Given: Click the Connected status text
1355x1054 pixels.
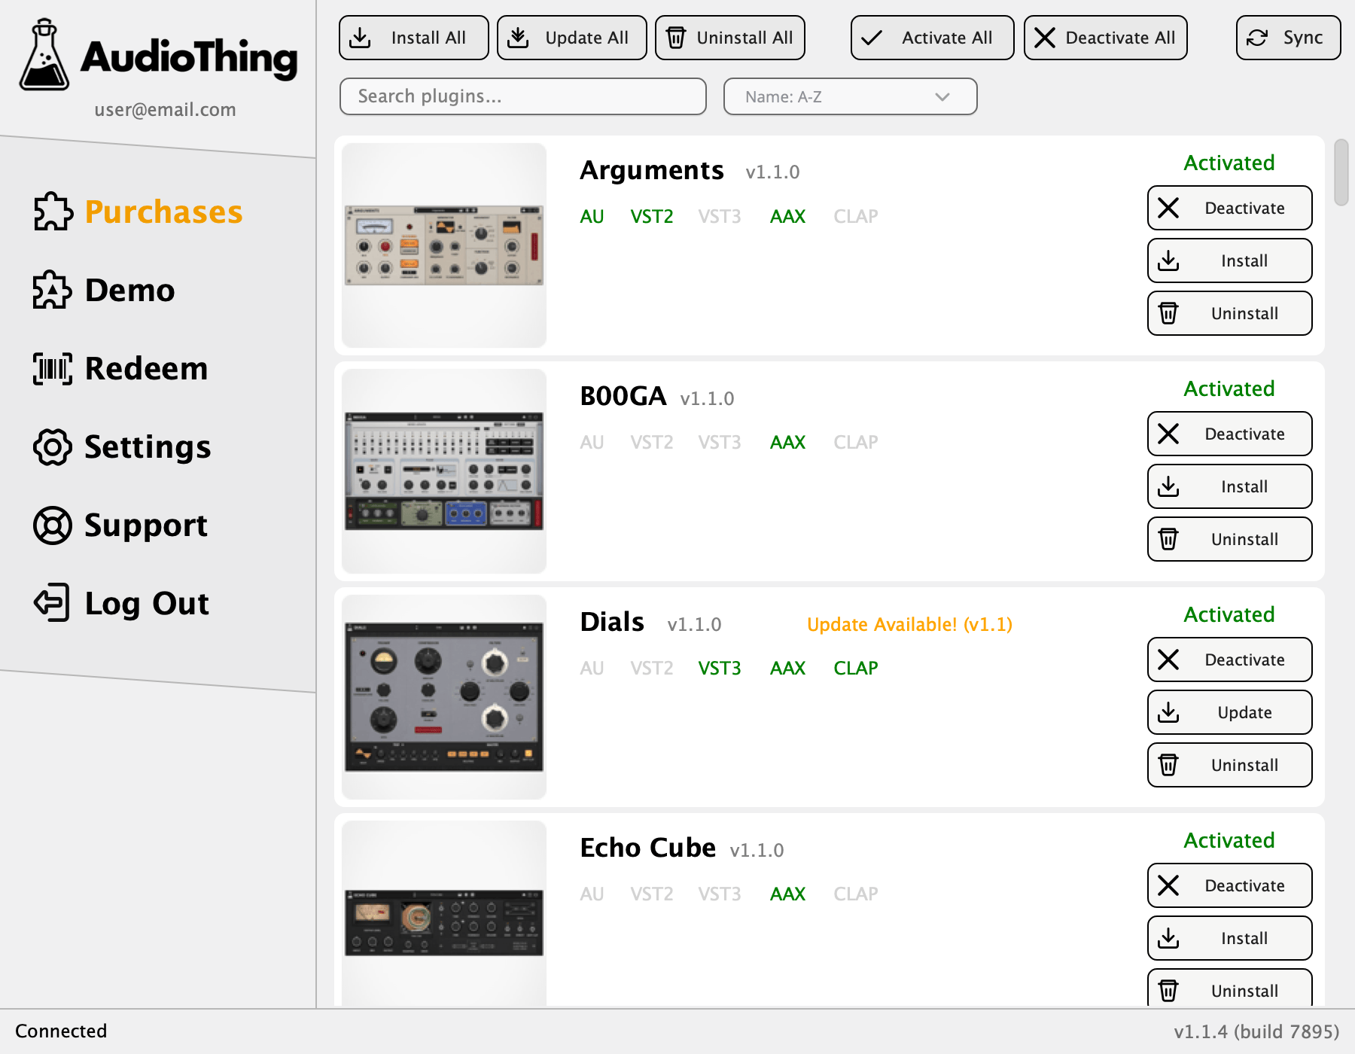Looking at the screenshot, I should pyautogui.click(x=61, y=1031).
